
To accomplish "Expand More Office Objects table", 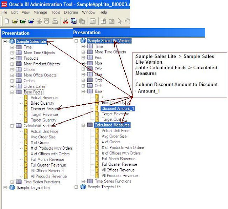I will pyautogui.click(x=12, y=75).
